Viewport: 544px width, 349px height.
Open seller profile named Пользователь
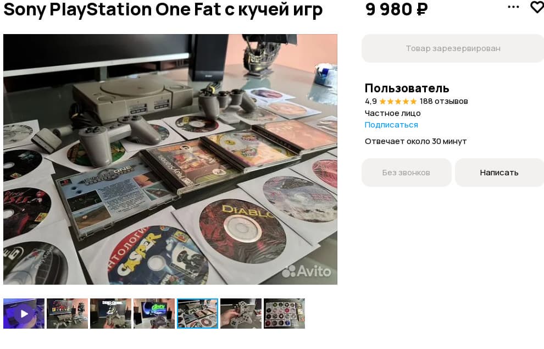pyautogui.click(x=407, y=88)
